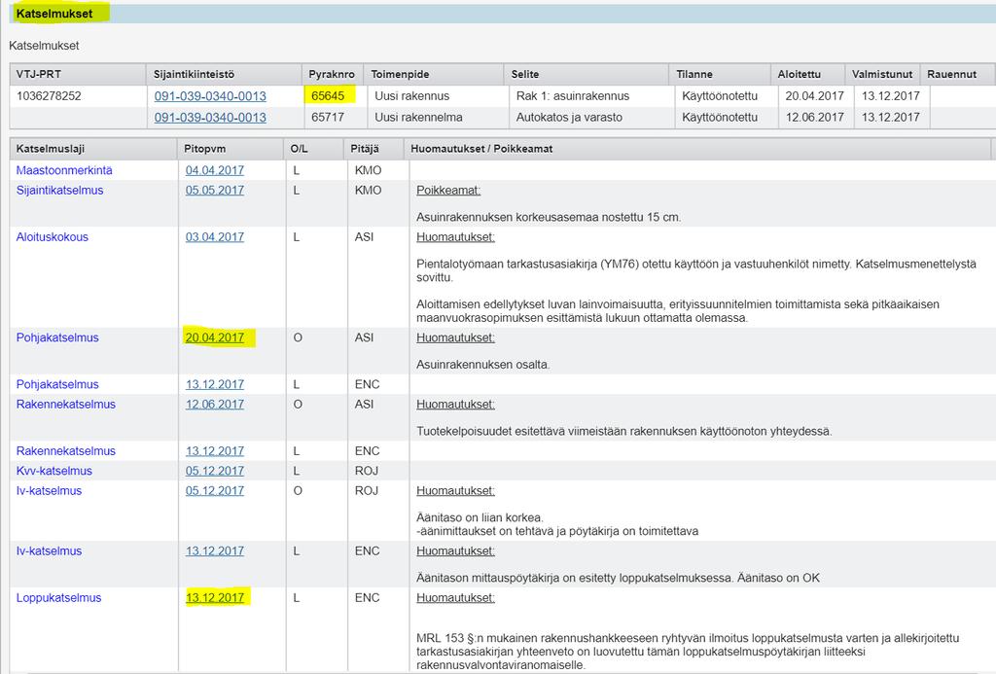996x674 pixels.
Task: Select note Äänitaso on liian korkea.
Action: (480, 517)
